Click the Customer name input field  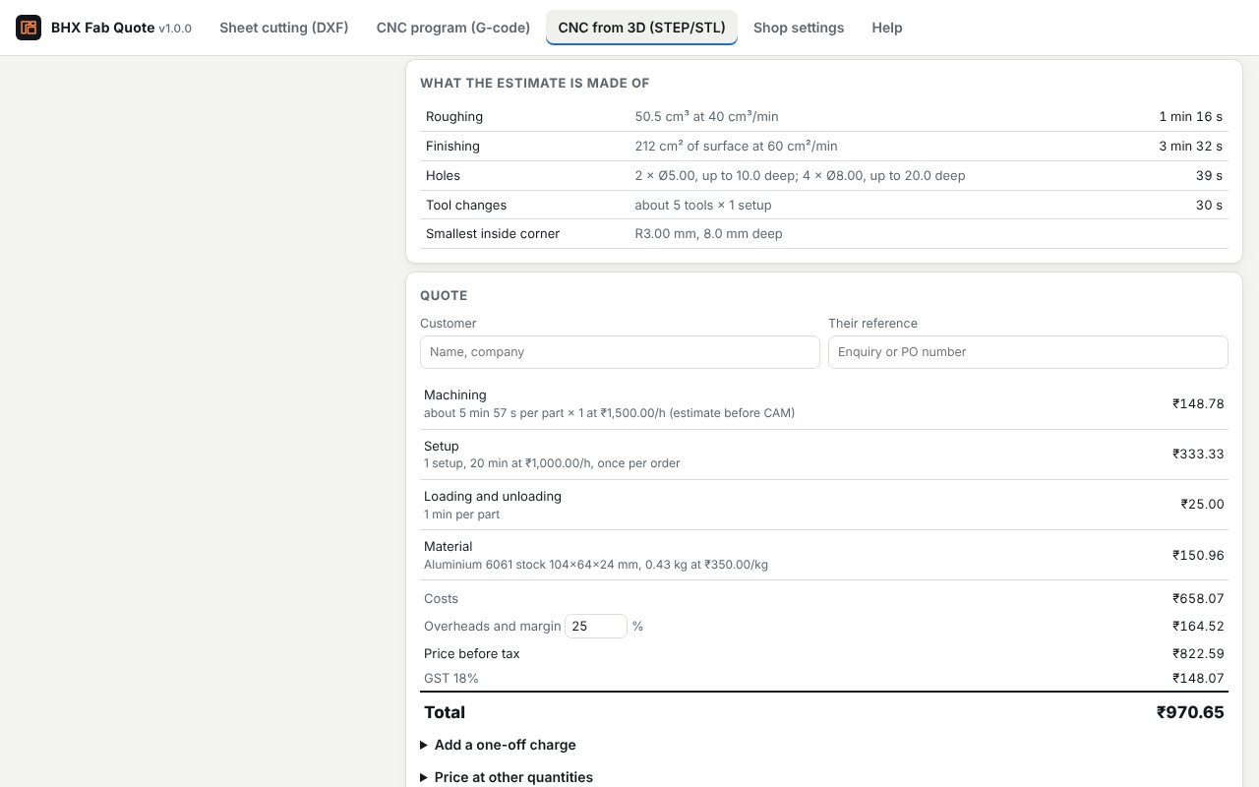(620, 352)
